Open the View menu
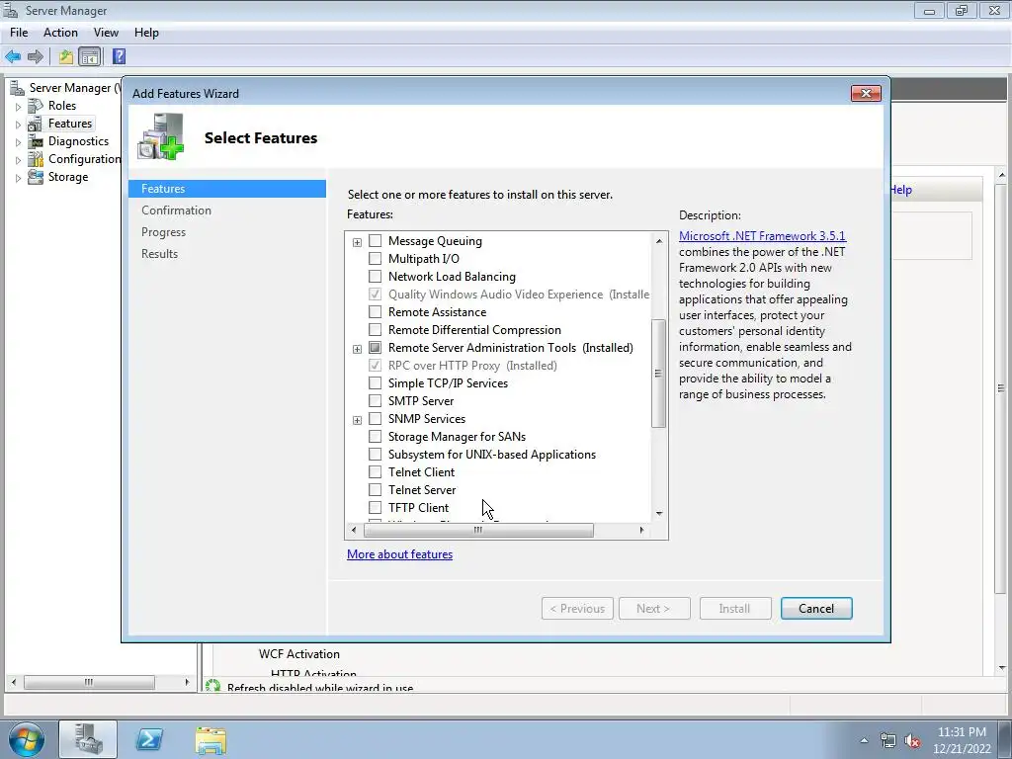The image size is (1012, 759). point(106,33)
